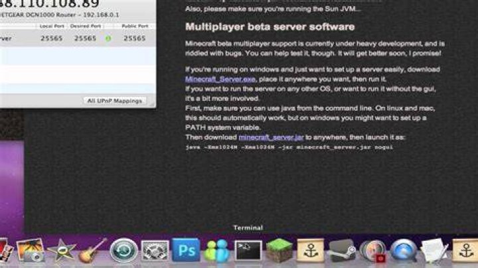
Task: Launch Steam from the dock
Action: [x=341, y=250]
